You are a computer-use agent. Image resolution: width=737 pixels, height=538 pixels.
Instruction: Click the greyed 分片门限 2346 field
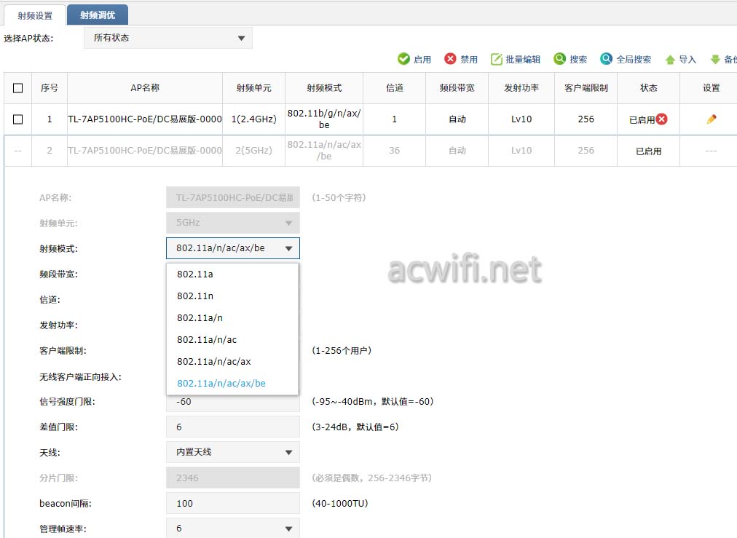coord(232,478)
